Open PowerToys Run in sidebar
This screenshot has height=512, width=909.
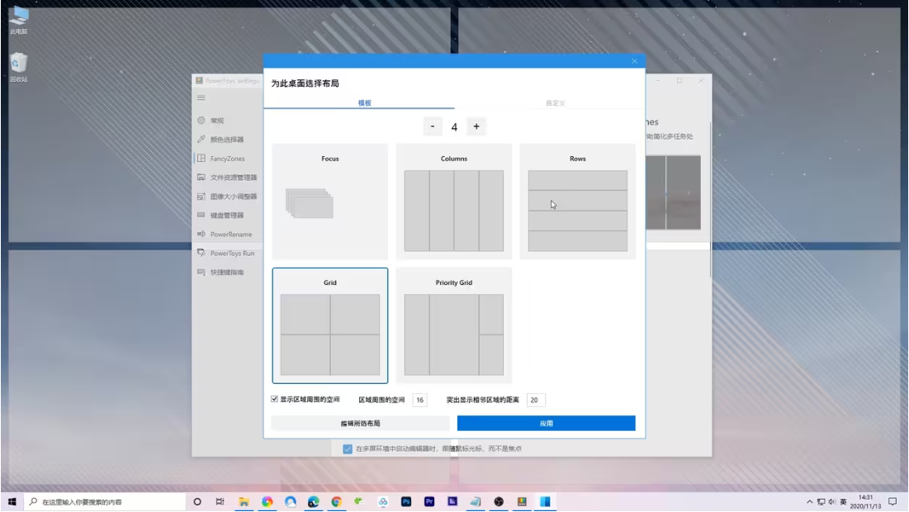pos(227,254)
